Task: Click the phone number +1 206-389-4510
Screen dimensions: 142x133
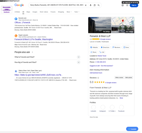Action: point(100,62)
